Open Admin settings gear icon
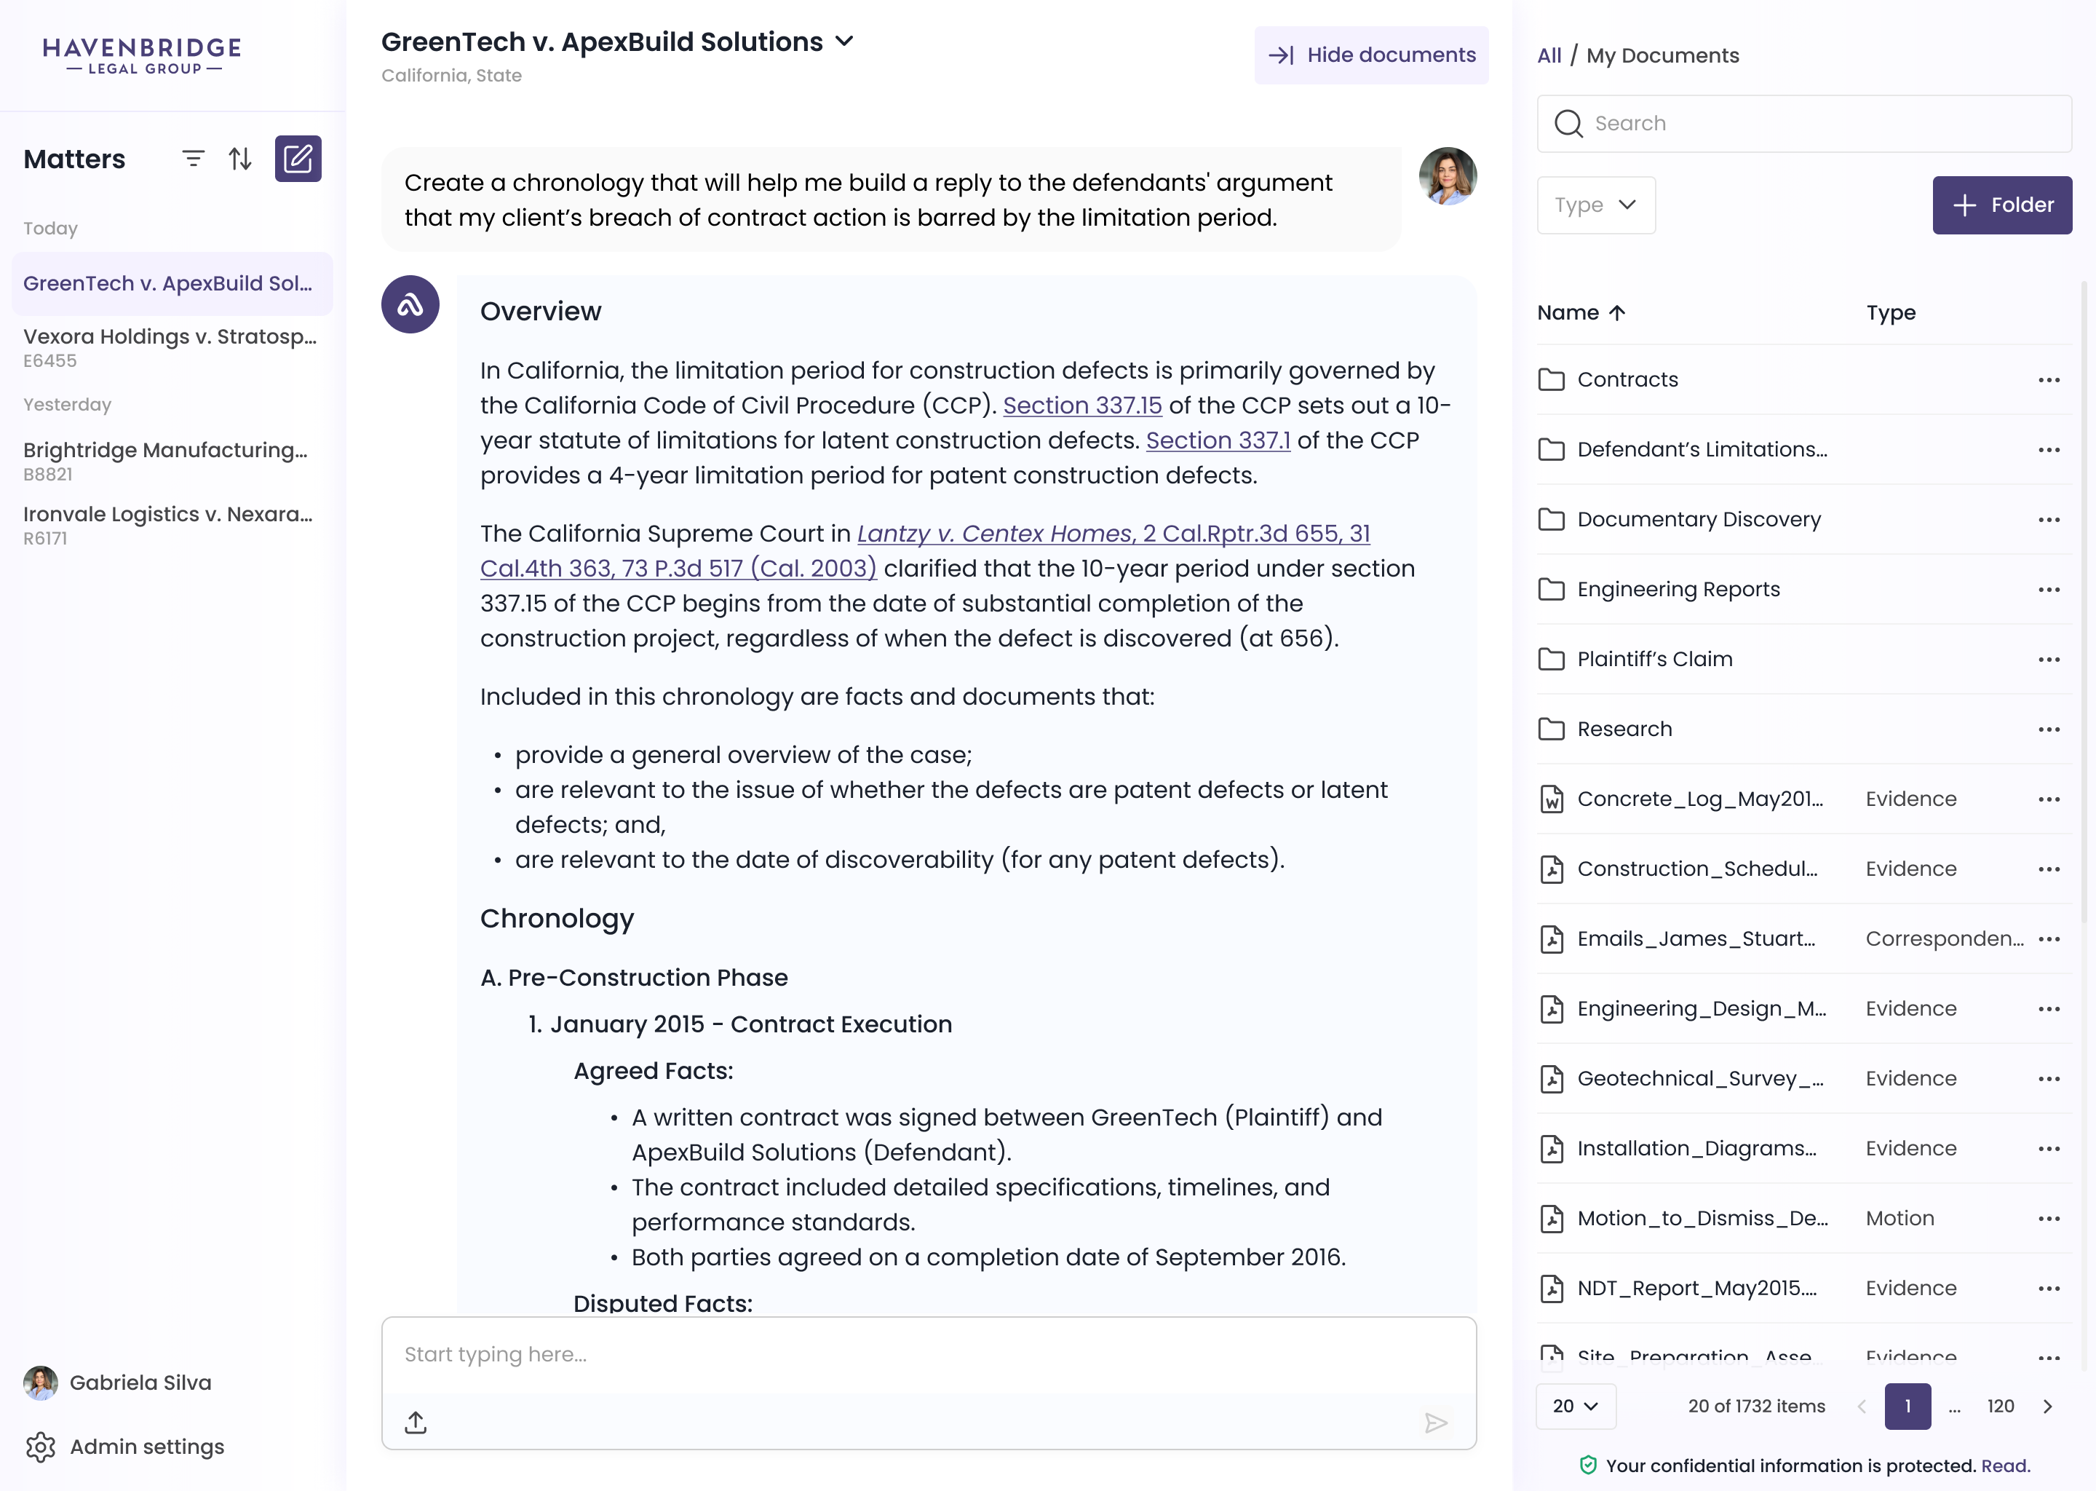Image resolution: width=2096 pixels, height=1491 pixels. pyautogui.click(x=40, y=1446)
